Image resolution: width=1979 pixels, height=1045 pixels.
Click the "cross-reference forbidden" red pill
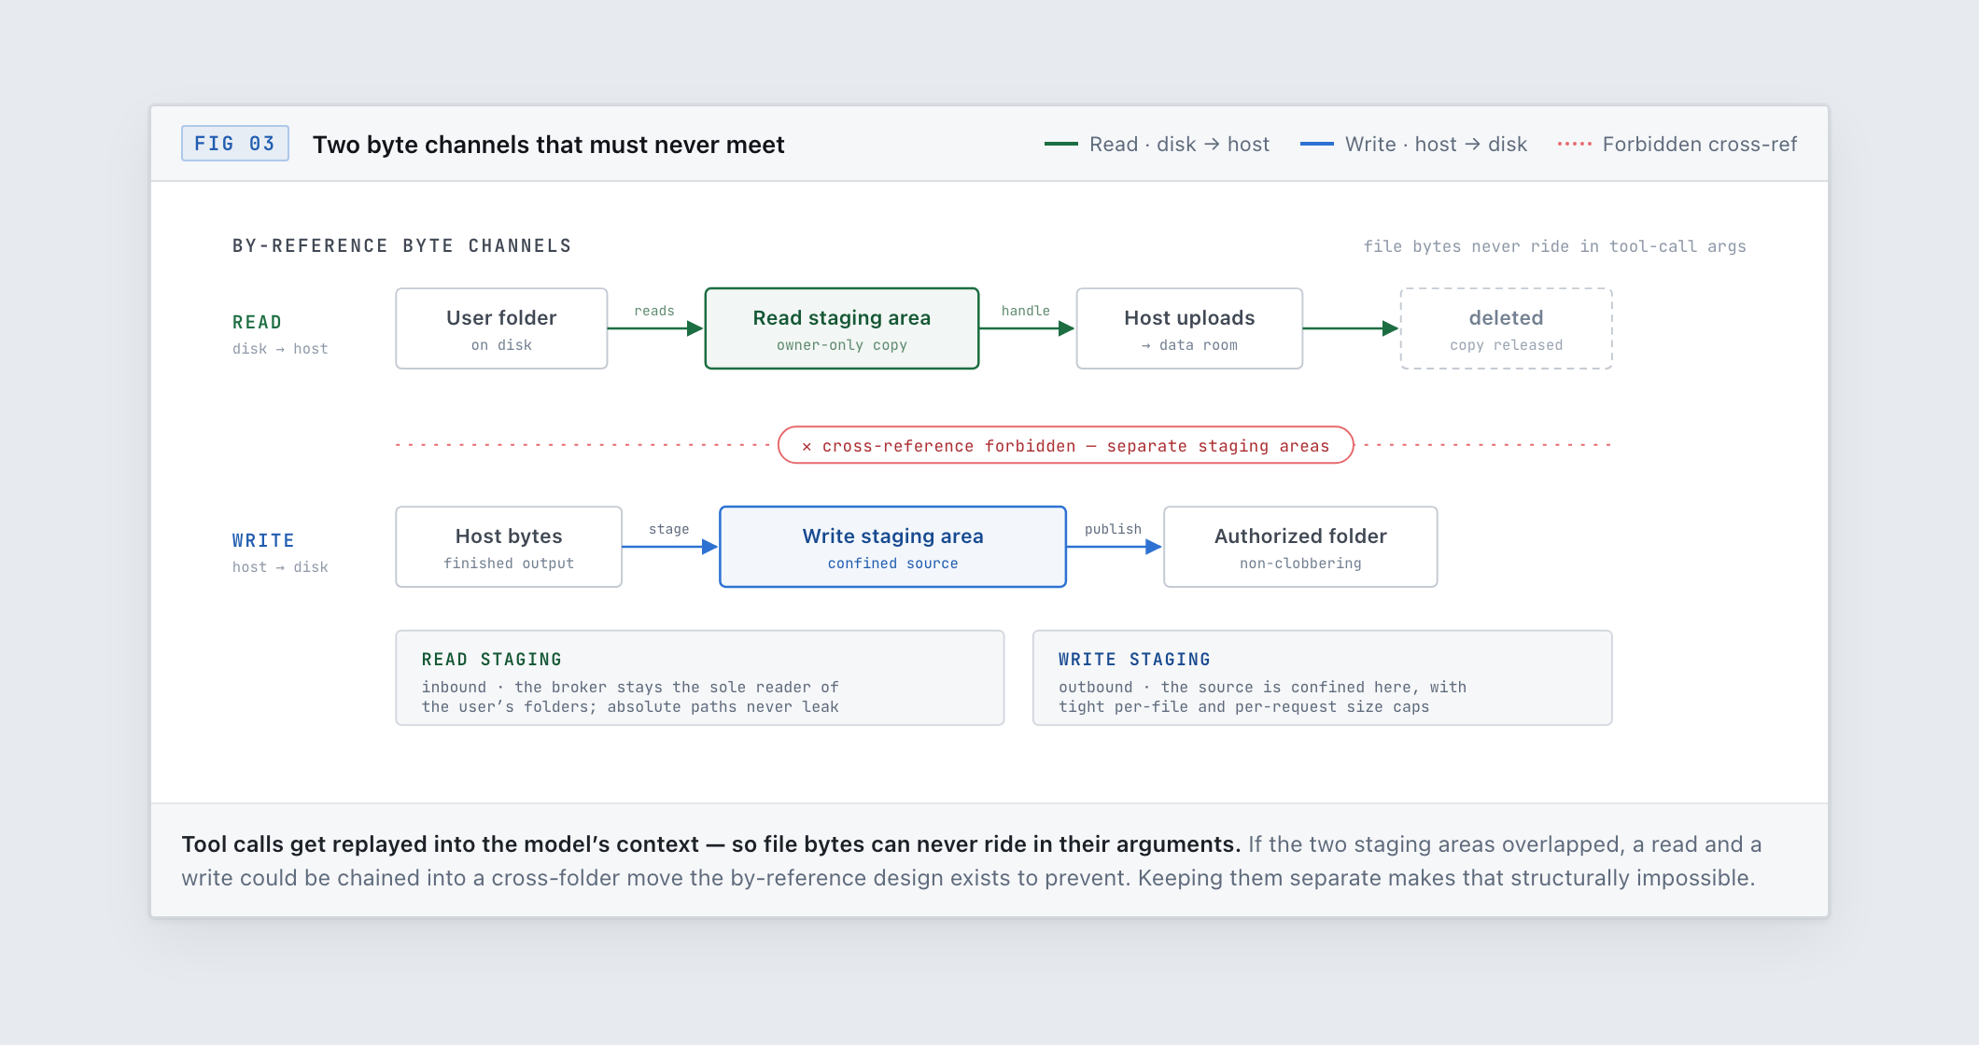1066,445
